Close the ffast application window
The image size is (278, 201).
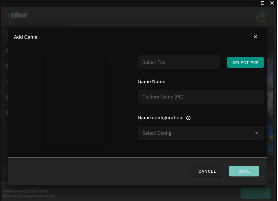pos(272,3)
